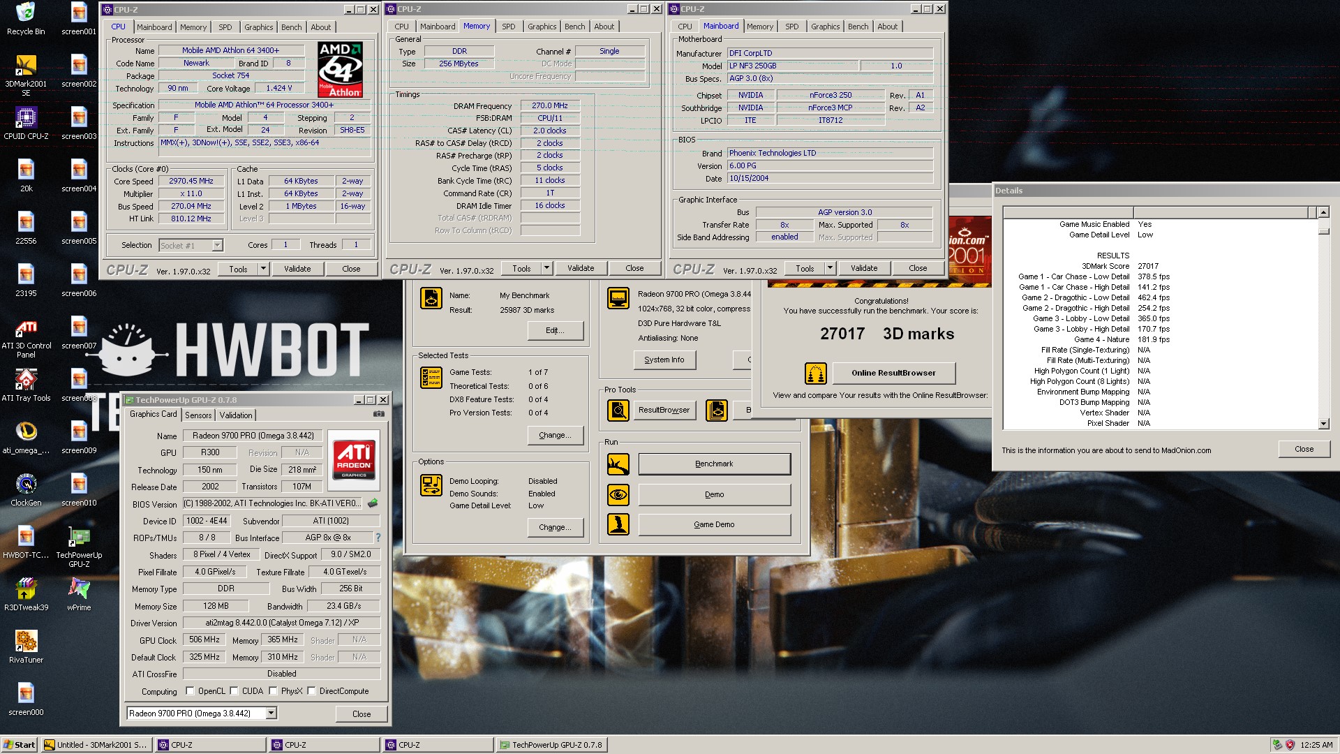Viewport: 1340px width, 754px height.
Task: Switch to 3DMark2001 taskbar item
Action: (96, 745)
